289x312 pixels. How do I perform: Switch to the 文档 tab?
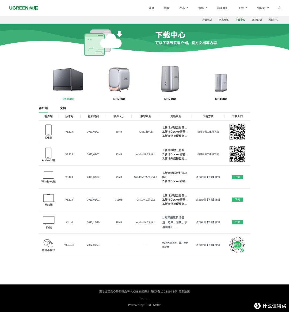click(63, 108)
